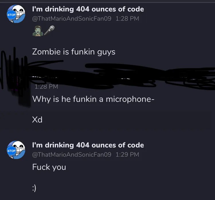
Task: Click the 1:29 PM timestamp
Action: pos(127,155)
